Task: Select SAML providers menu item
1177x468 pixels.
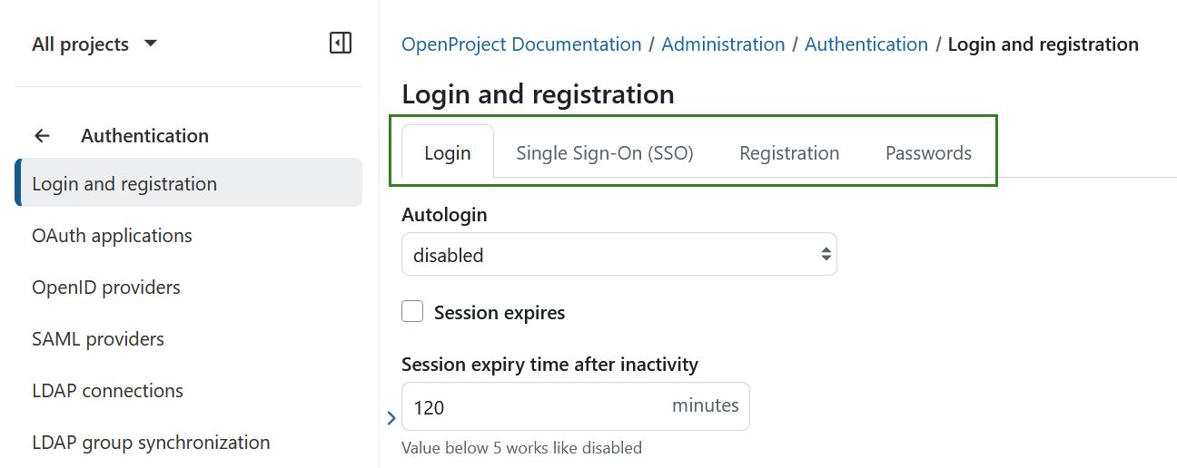Action: pyautogui.click(x=98, y=339)
